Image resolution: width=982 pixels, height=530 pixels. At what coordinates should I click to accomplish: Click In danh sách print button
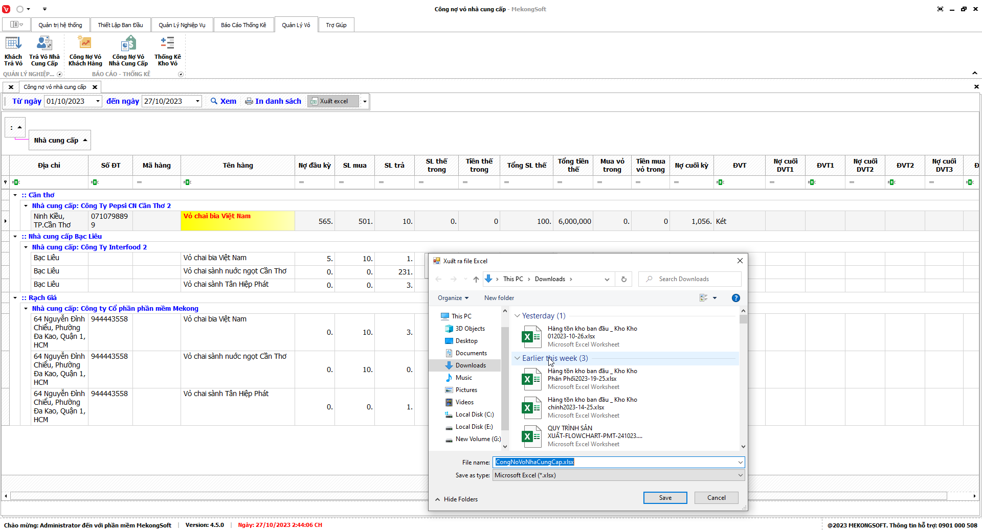click(x=273, y=101)
